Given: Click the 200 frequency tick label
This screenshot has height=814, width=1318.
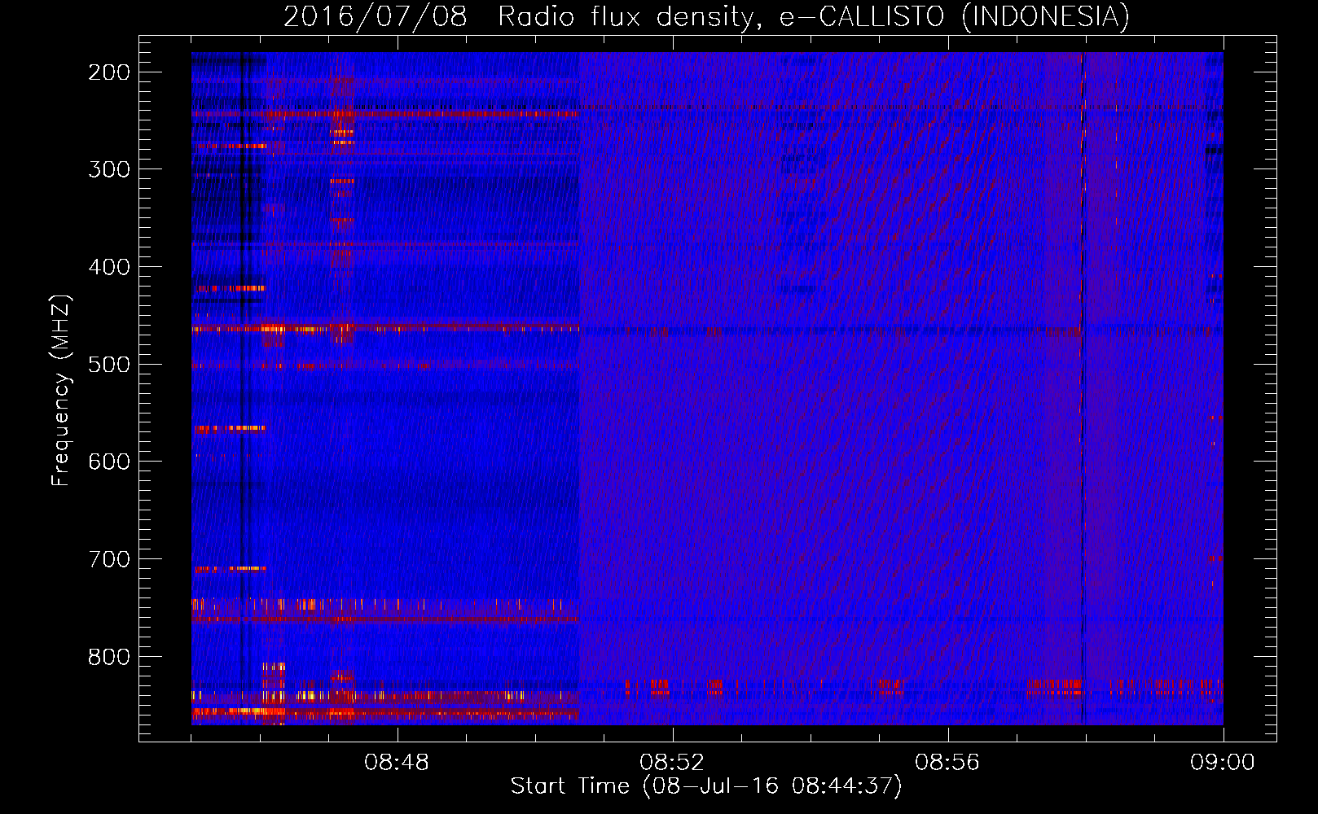Looking at the screenshot, I should click(x=109, y=72).
